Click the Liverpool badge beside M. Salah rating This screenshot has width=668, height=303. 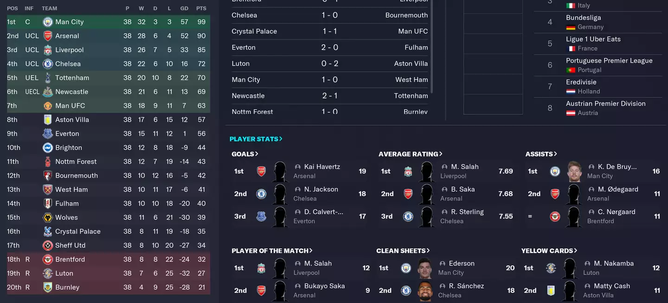pos(408,171)
